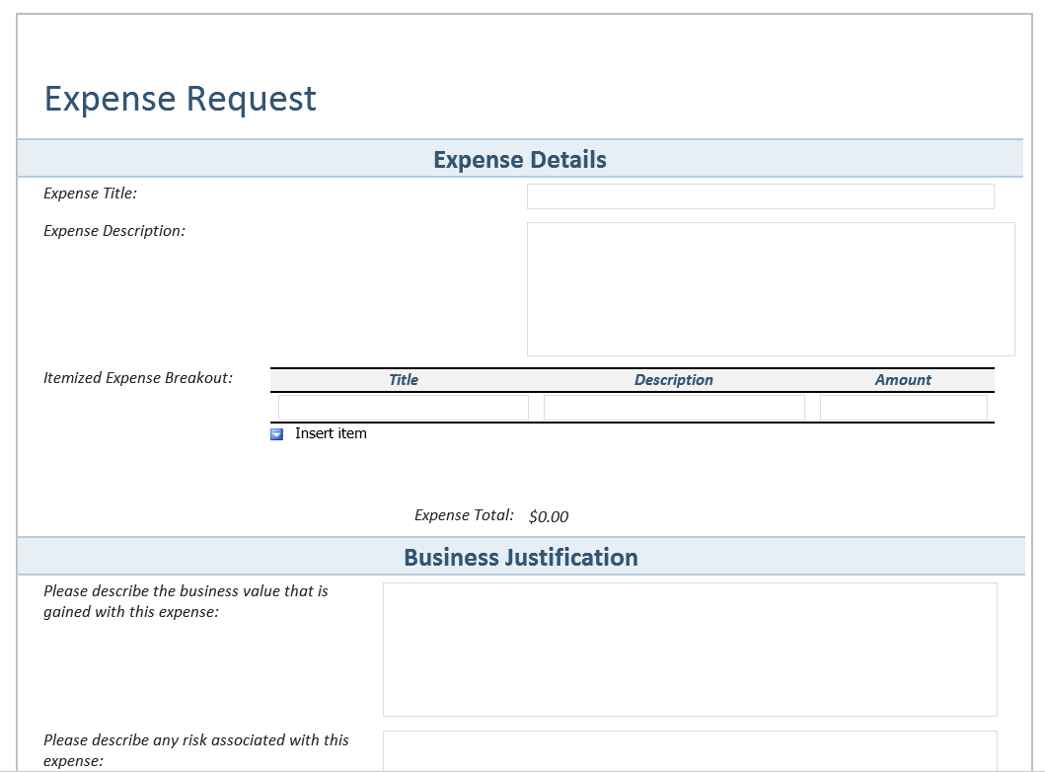
Task: Click the Amount column header
Action: pyautogui.click(x=903, y=380)
